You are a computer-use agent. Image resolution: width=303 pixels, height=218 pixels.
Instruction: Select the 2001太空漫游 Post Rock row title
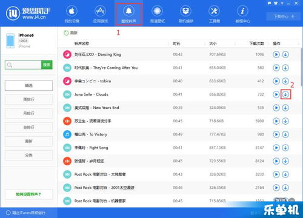(104, 188)
